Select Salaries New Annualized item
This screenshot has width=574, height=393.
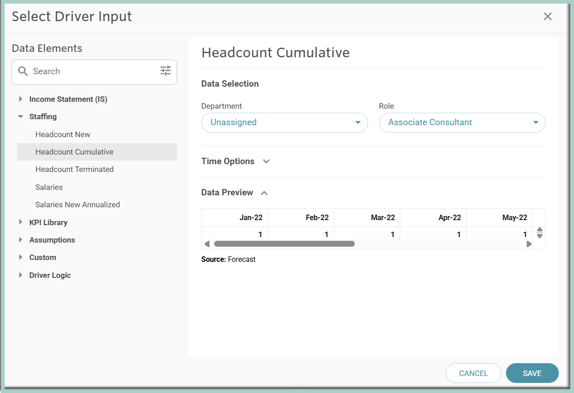click(97, 205)
